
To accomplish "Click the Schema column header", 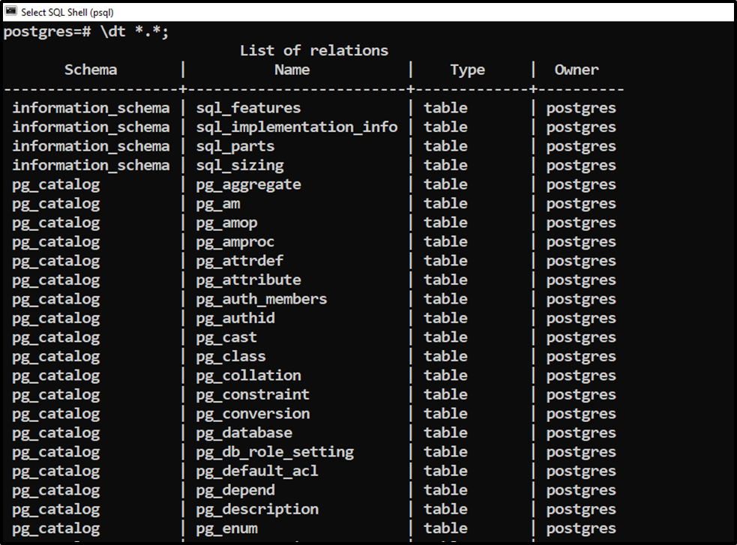I will 91,70.
